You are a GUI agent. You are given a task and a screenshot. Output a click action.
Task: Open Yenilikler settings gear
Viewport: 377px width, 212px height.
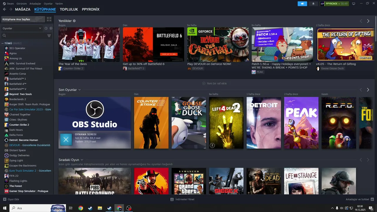coord(74,21)
